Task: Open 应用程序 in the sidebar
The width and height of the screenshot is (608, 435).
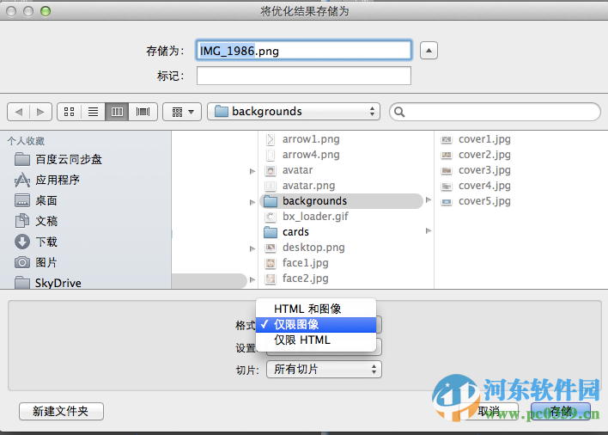Action: coord(47,180)
